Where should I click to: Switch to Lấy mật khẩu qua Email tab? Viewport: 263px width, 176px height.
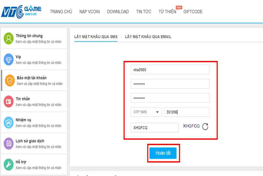(148, 37)
